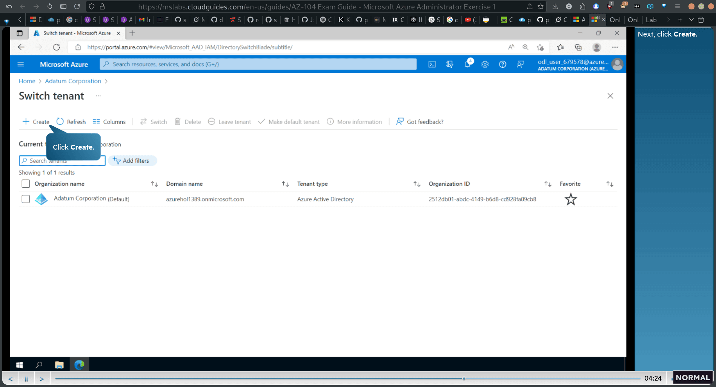Screen dimensions: 716x387
Task: Close the Switch tenant Edge tab
Action: point(118,33)
